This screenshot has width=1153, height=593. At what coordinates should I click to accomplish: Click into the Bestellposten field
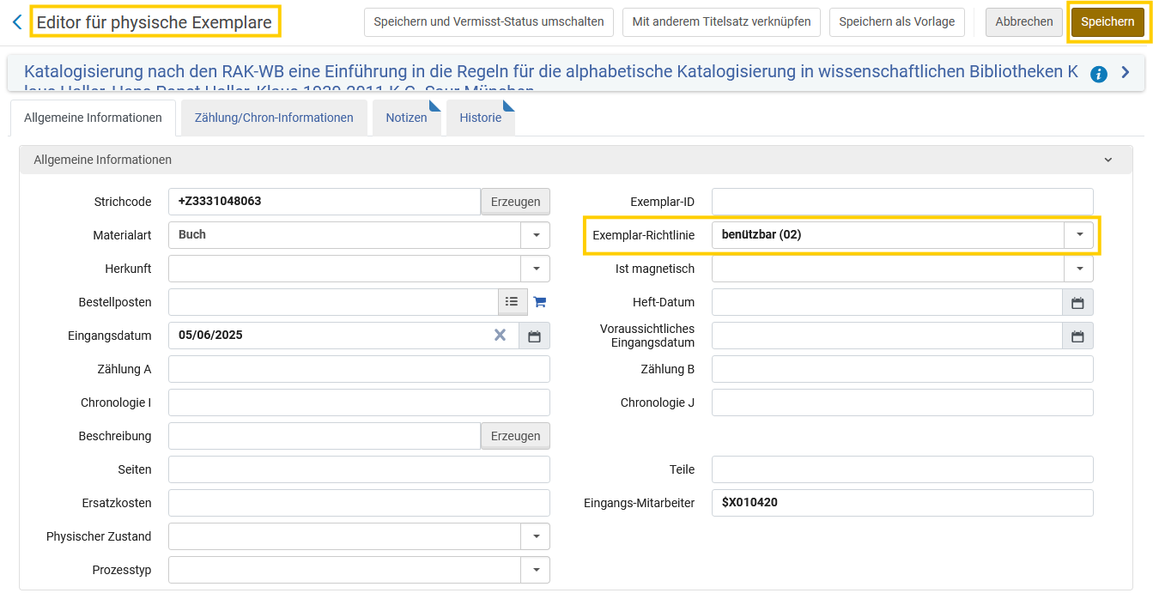333,302
